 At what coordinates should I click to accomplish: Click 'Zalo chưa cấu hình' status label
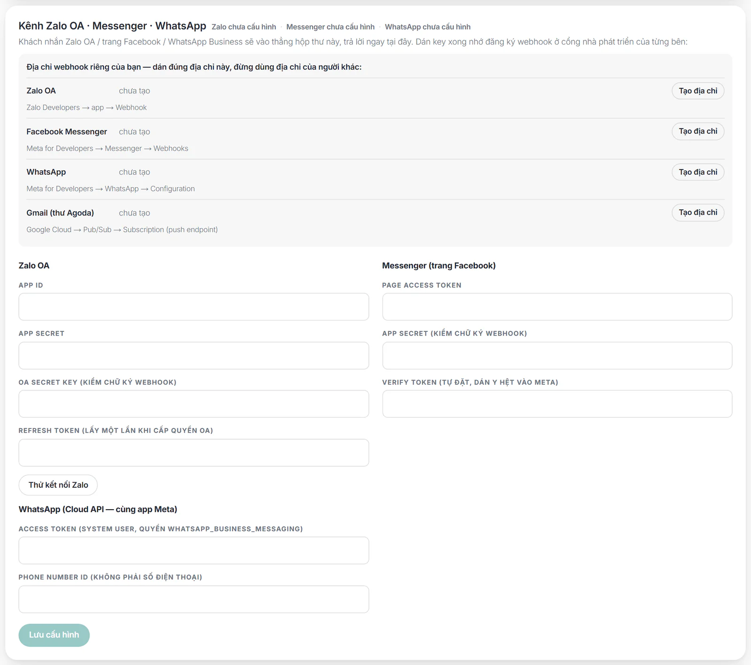click(244, 27)
